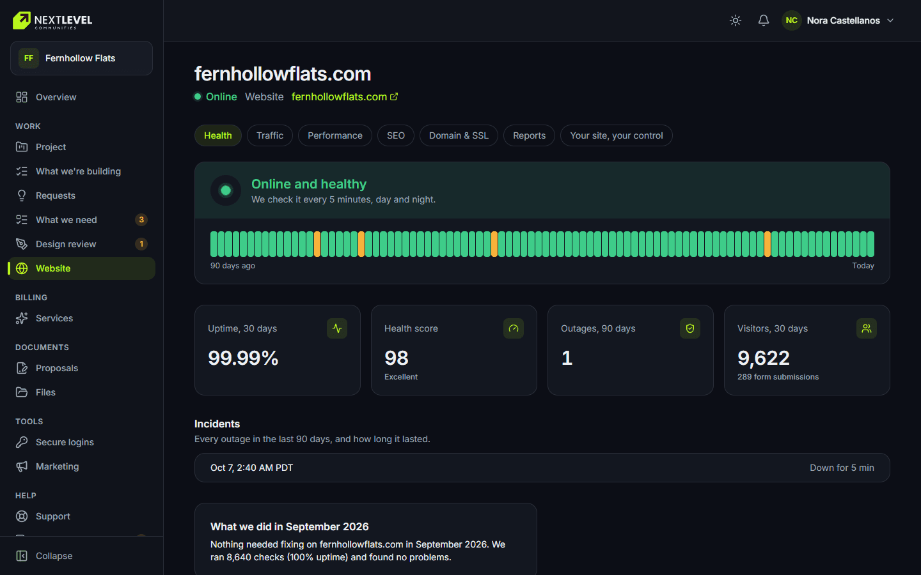
Task: Open the Oct 7, 2:40 AM PDT incident row
Action: pos(542,468)
